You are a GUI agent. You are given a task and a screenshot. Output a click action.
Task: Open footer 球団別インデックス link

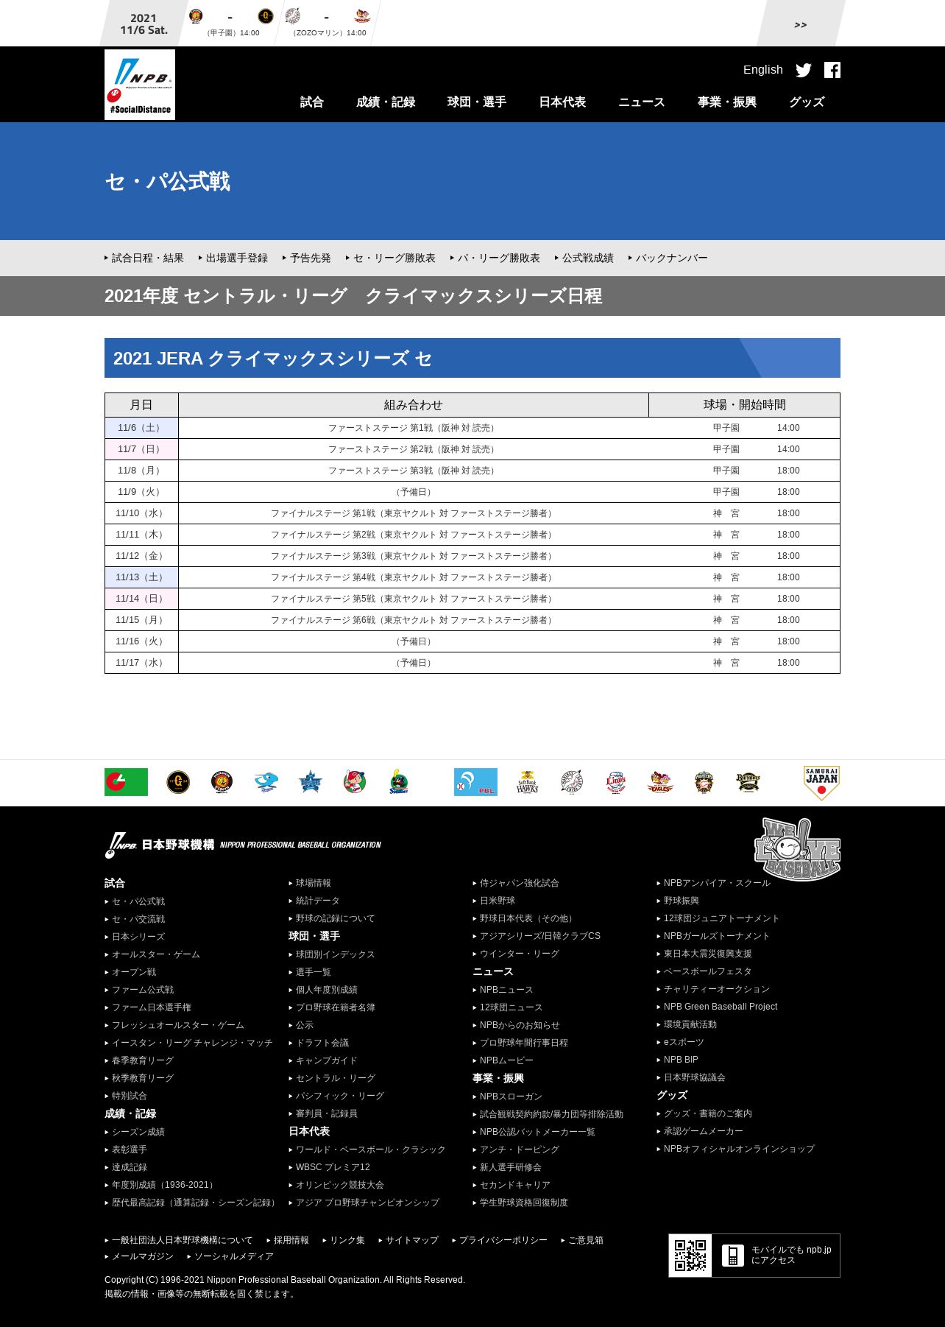(x=332, y=954)
